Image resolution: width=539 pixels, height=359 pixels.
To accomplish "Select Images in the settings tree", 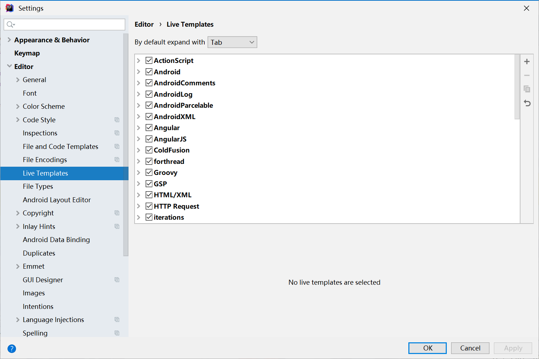I will coord(34,293).
